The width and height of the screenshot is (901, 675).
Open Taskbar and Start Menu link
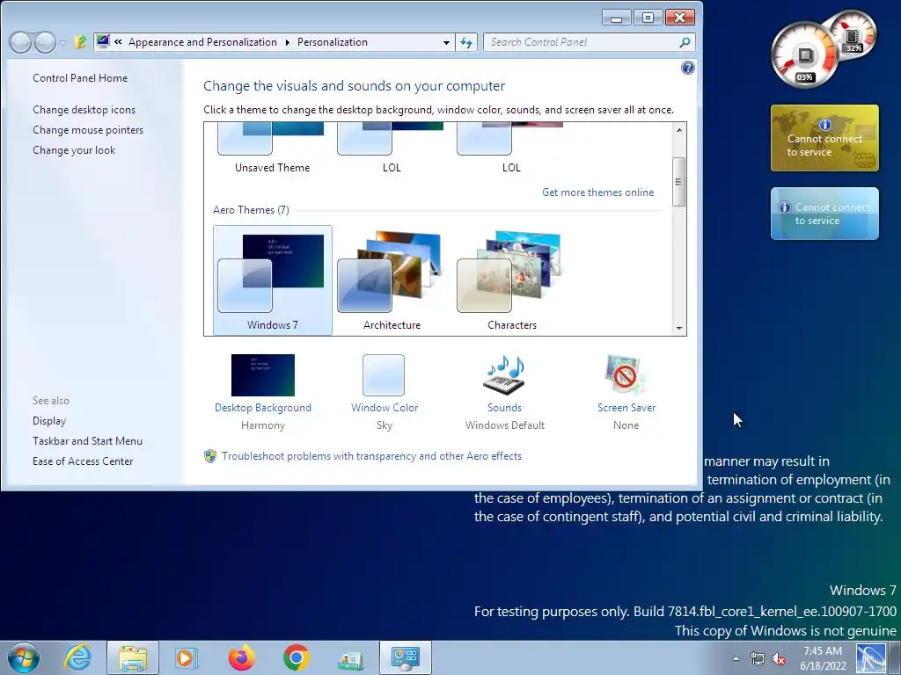click(87, 441)
